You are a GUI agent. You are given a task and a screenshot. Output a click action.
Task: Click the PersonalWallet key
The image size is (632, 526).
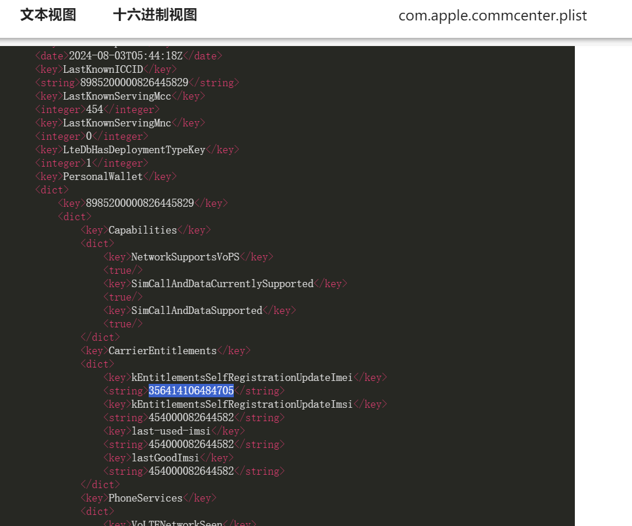pos(103,176)
